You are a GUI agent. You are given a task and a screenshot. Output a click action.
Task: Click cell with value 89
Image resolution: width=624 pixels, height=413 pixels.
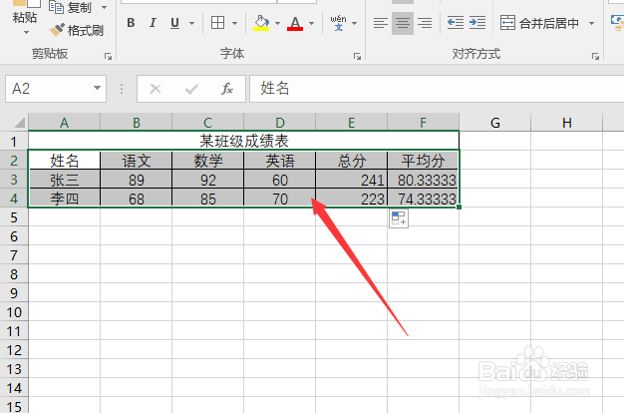coord(137,180)
